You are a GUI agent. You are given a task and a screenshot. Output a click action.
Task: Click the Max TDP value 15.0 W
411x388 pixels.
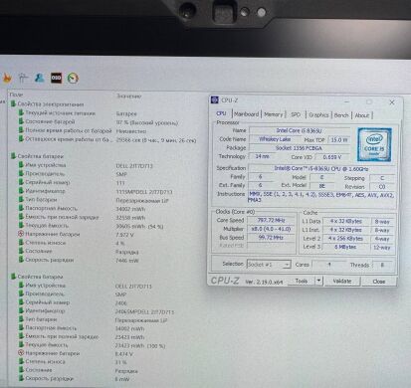click(339, 140)
